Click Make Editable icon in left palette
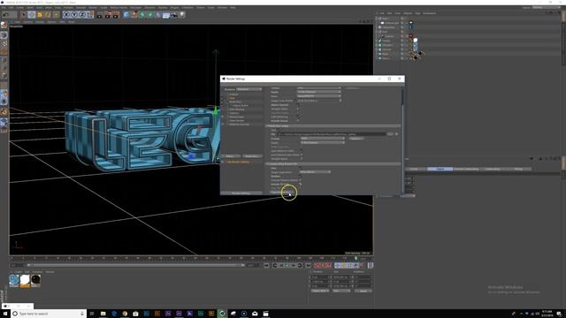The height and width of the screenshot is (318, 566). tap(4, 25)
